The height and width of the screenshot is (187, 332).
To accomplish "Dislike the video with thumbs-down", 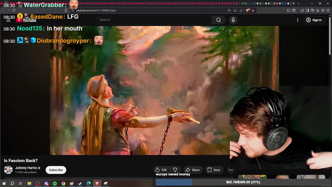I will (175, 170).
